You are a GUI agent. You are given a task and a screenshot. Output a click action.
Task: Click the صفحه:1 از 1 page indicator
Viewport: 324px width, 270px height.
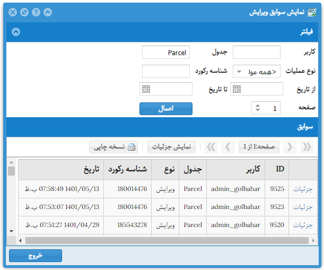(259, 147)
